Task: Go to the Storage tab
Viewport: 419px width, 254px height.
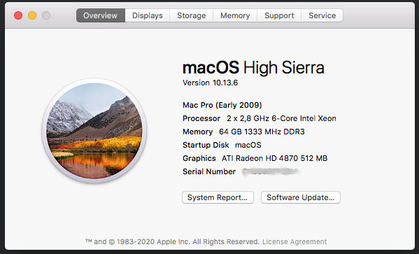Action: click(x=192, y=15)
